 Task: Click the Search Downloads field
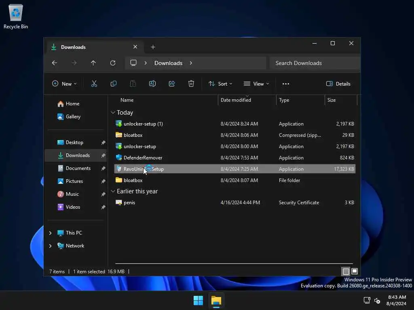(315, 63)
